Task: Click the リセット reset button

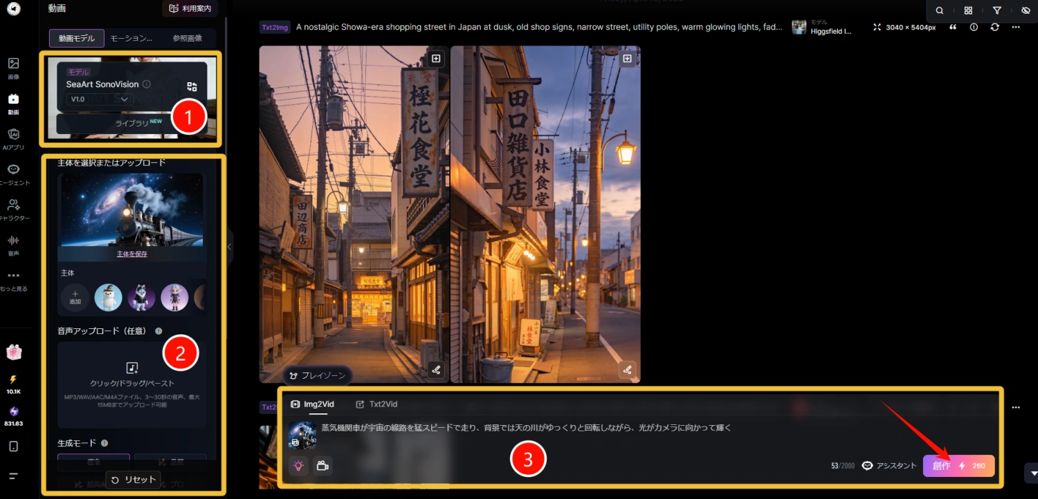Action: [134, 480]
